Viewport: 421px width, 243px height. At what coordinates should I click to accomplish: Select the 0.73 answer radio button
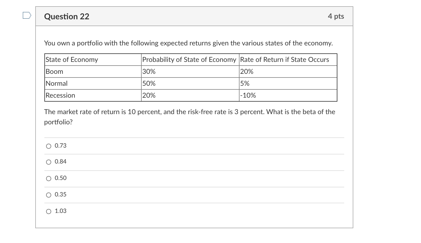49,146
